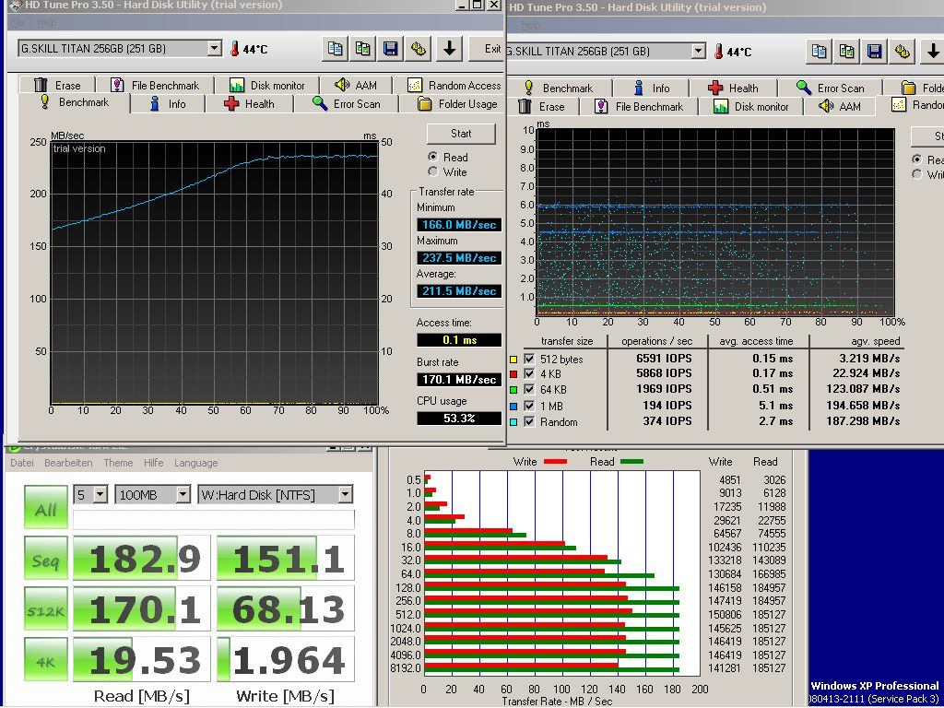
Task: Click Error Scan magnifier icon in left HD Tune
Action: click(x=320, y=103)
